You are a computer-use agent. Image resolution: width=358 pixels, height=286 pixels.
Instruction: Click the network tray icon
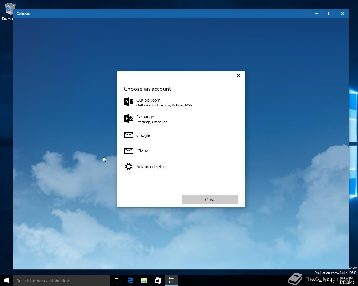click(x=320, y=280)
